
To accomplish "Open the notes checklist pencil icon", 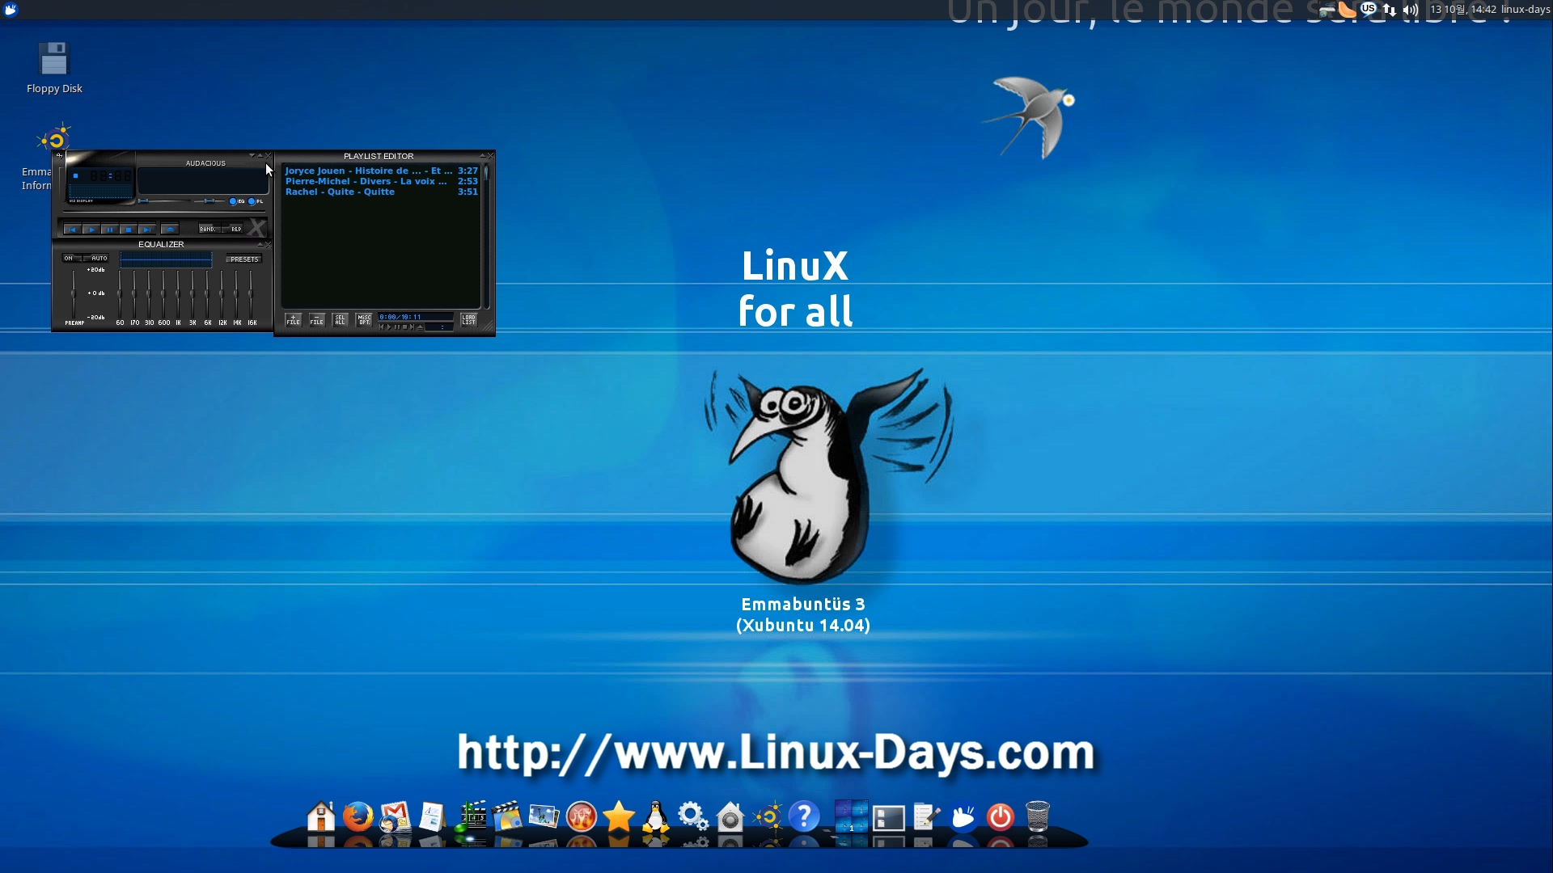I will [926, 816].
